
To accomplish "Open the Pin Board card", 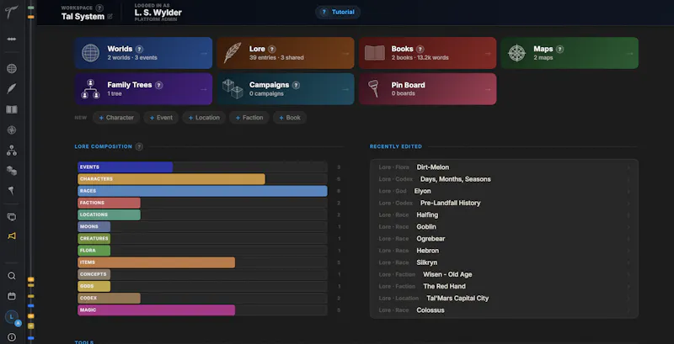I will coord(428,89).
